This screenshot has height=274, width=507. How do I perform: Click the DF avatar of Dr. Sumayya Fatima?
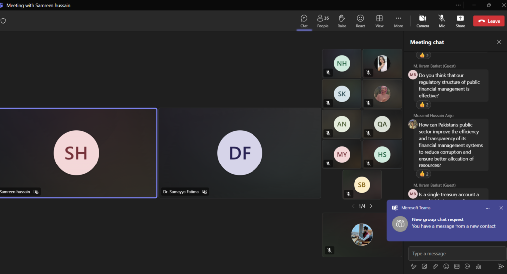pos(240,153)
